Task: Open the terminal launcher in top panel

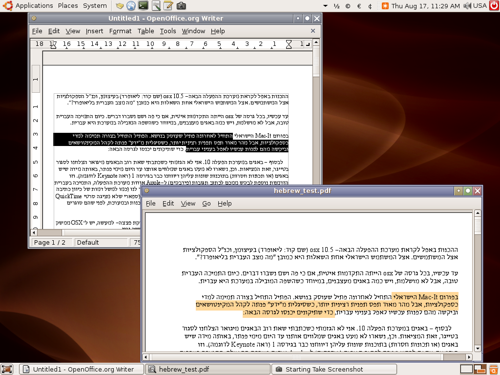Action: pyautogui.click(x=143, y=6)
